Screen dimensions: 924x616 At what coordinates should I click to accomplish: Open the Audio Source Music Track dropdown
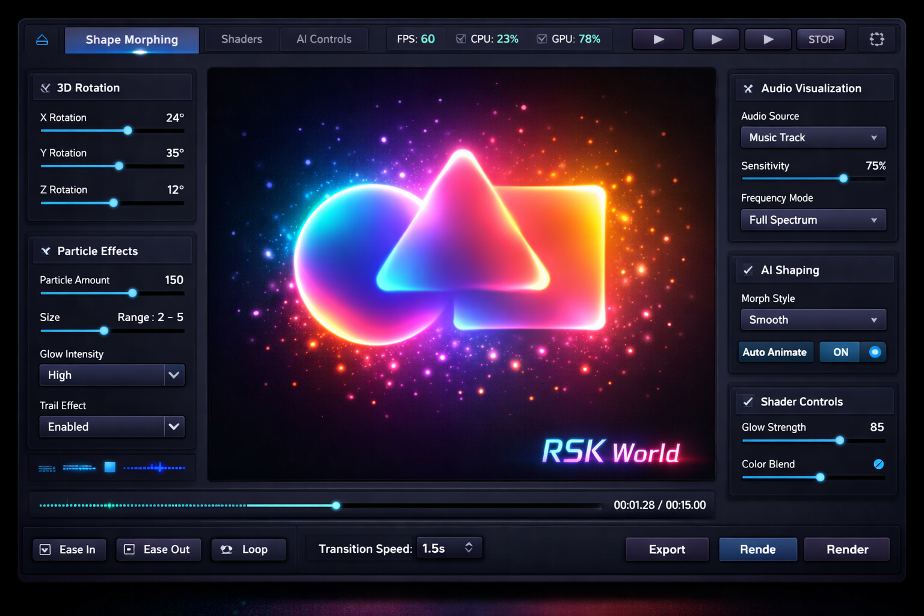pos(813,137)
